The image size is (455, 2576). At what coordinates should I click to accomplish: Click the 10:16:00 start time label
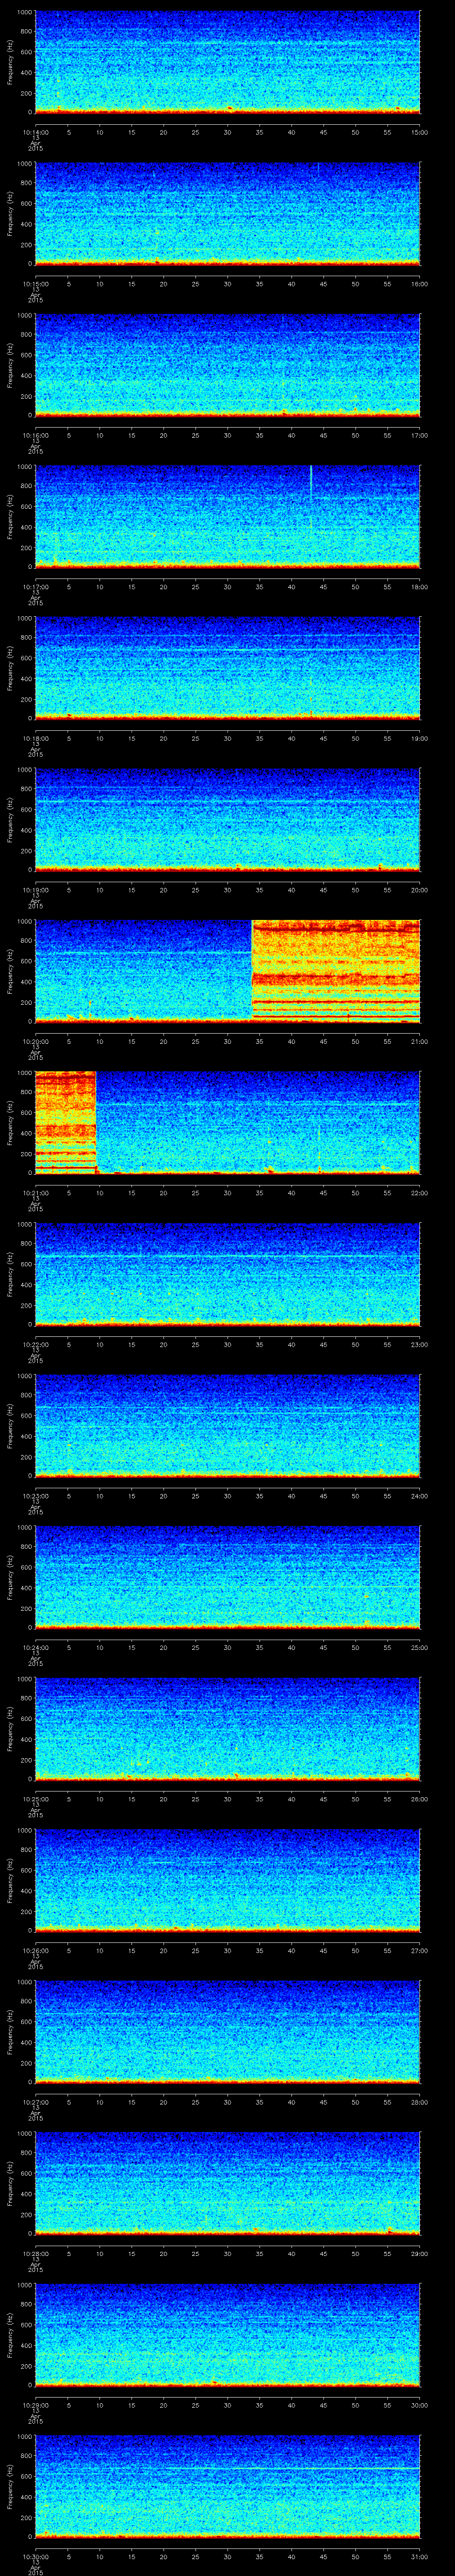click(x=35, y=435)
